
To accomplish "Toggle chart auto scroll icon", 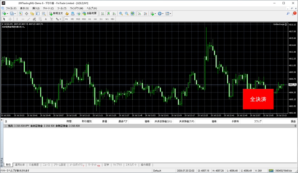I will coord(139,13).
